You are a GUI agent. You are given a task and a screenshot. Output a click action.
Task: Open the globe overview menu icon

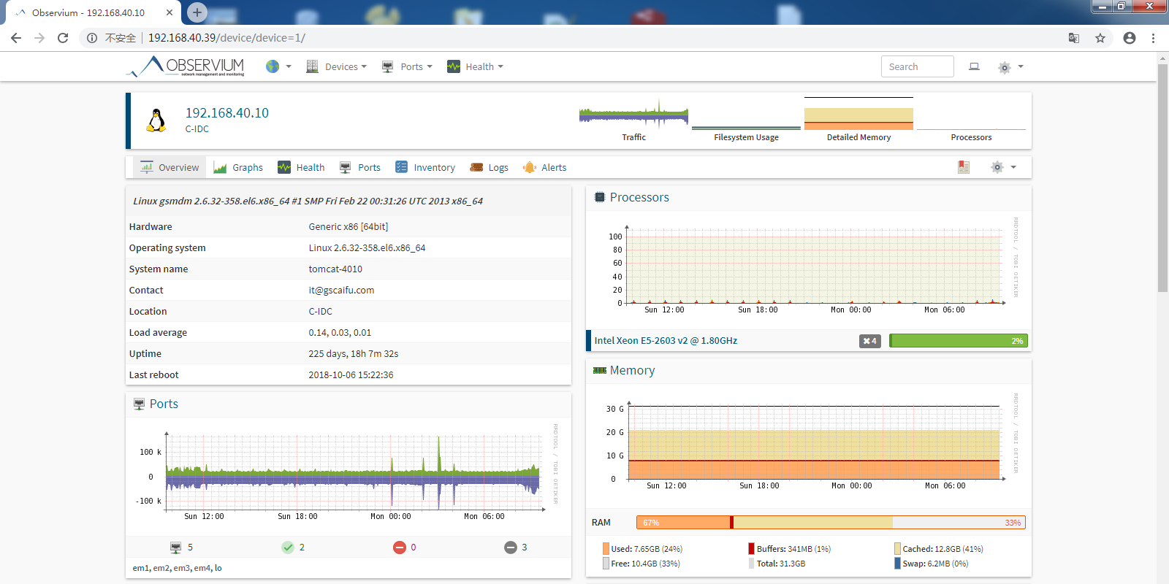(273, 66)
